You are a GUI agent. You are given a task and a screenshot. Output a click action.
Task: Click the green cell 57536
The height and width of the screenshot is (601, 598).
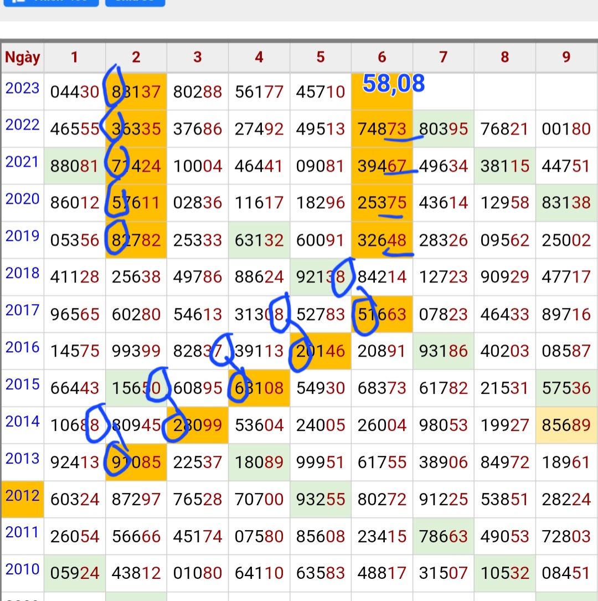566,388
